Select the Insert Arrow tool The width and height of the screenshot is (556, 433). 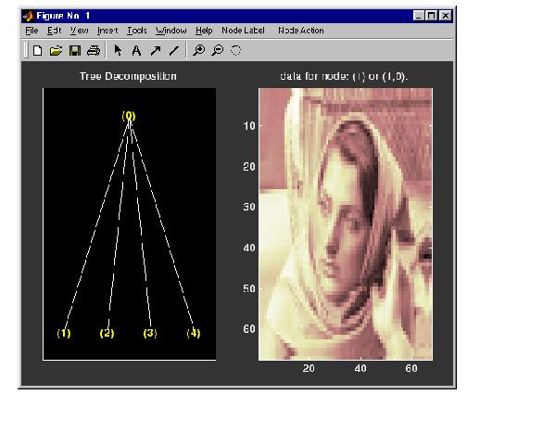tap(154, 50)
